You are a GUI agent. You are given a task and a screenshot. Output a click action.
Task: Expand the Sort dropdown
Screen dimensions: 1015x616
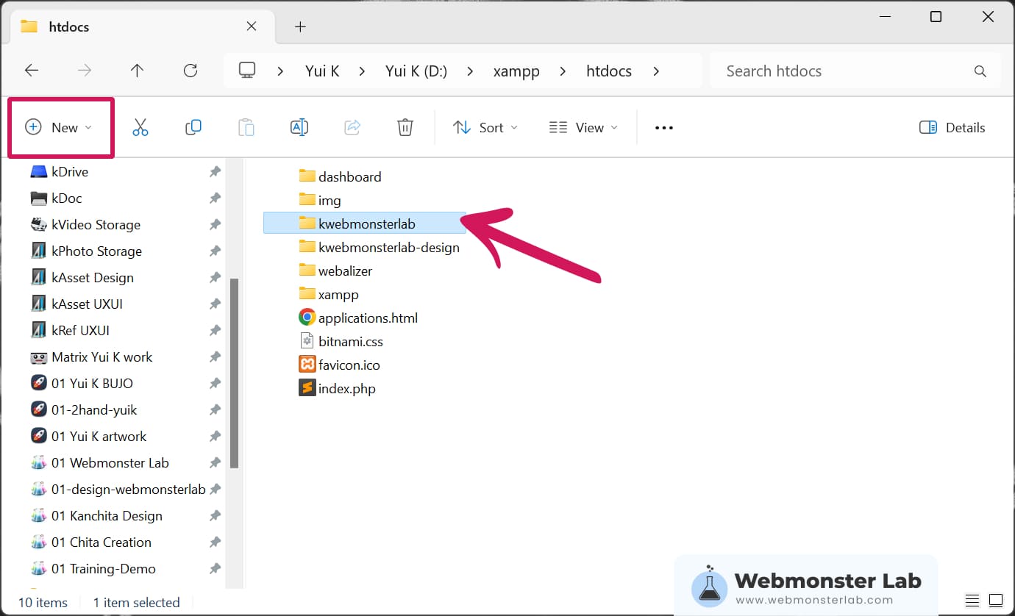pos(485,128)
